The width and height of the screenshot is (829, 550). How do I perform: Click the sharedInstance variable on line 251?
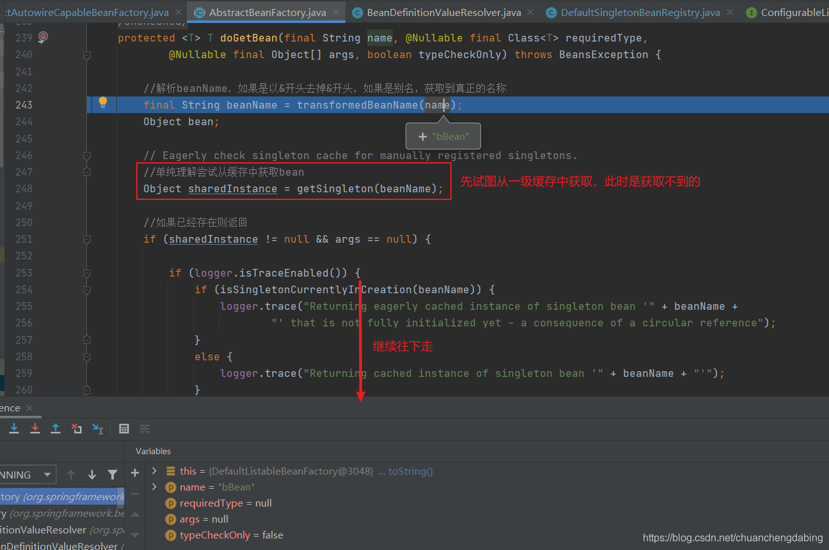[214, 240]
